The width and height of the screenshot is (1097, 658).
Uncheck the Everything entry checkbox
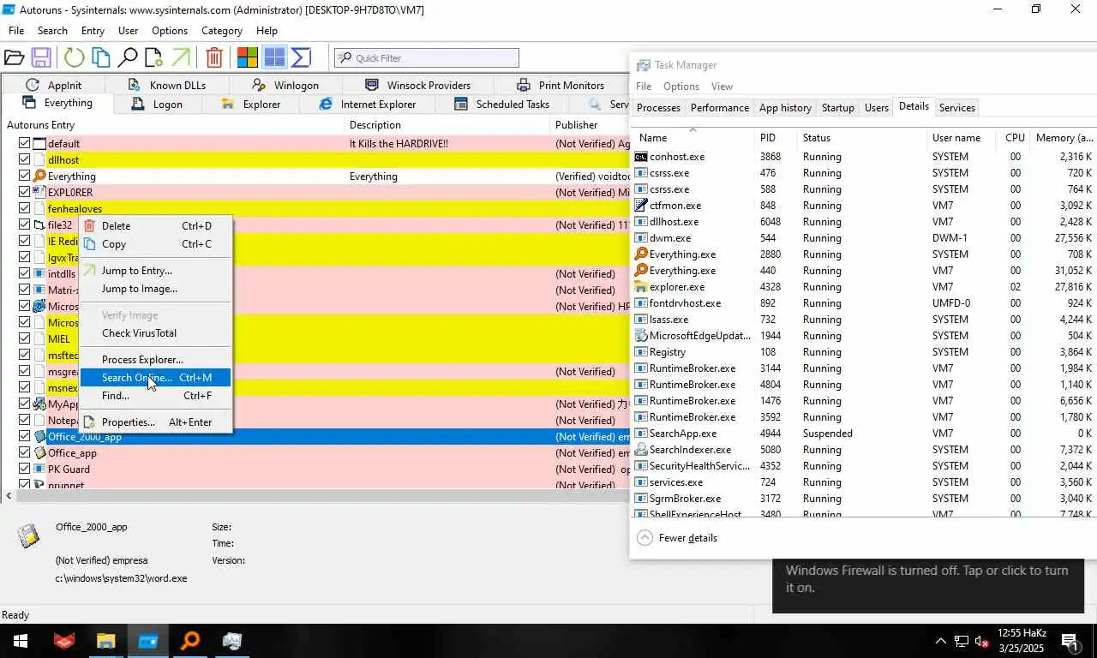[x=24, y=176]
